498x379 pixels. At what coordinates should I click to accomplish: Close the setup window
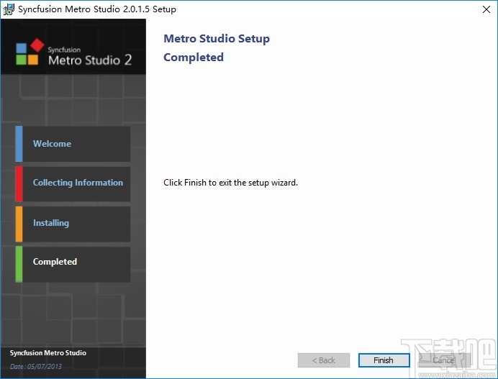(x=486, y=9)
